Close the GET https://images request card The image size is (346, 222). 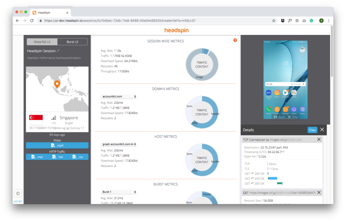point(319,192)
